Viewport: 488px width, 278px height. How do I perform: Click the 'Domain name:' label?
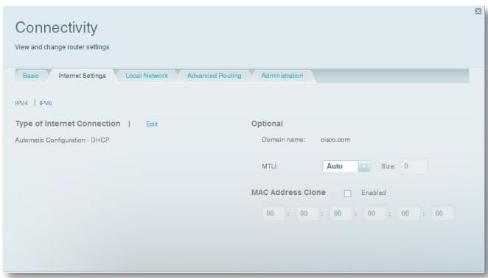[x=284, y=140]
